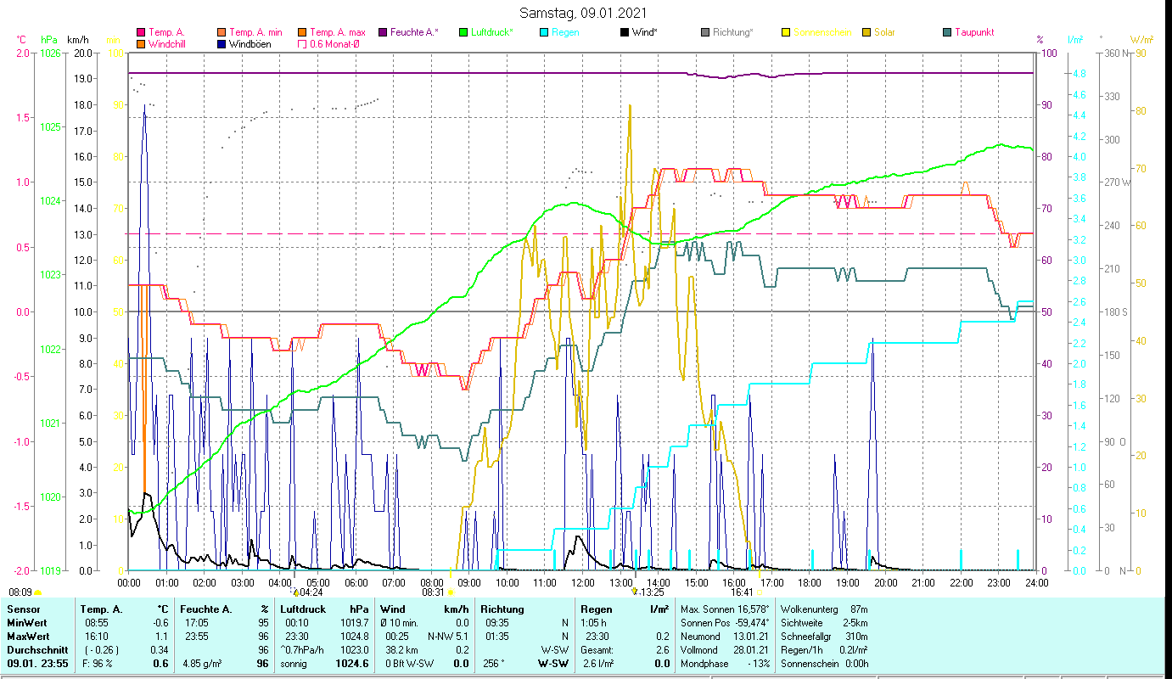Click the black Wind* legend square
This screenshot has height=679, width=1172.
pyautogui.click(x=625, y=32)
